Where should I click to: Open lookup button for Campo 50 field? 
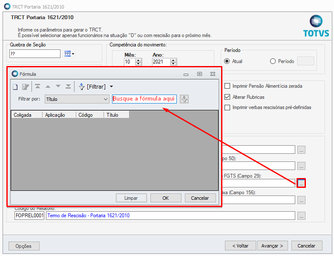point(301,166)
